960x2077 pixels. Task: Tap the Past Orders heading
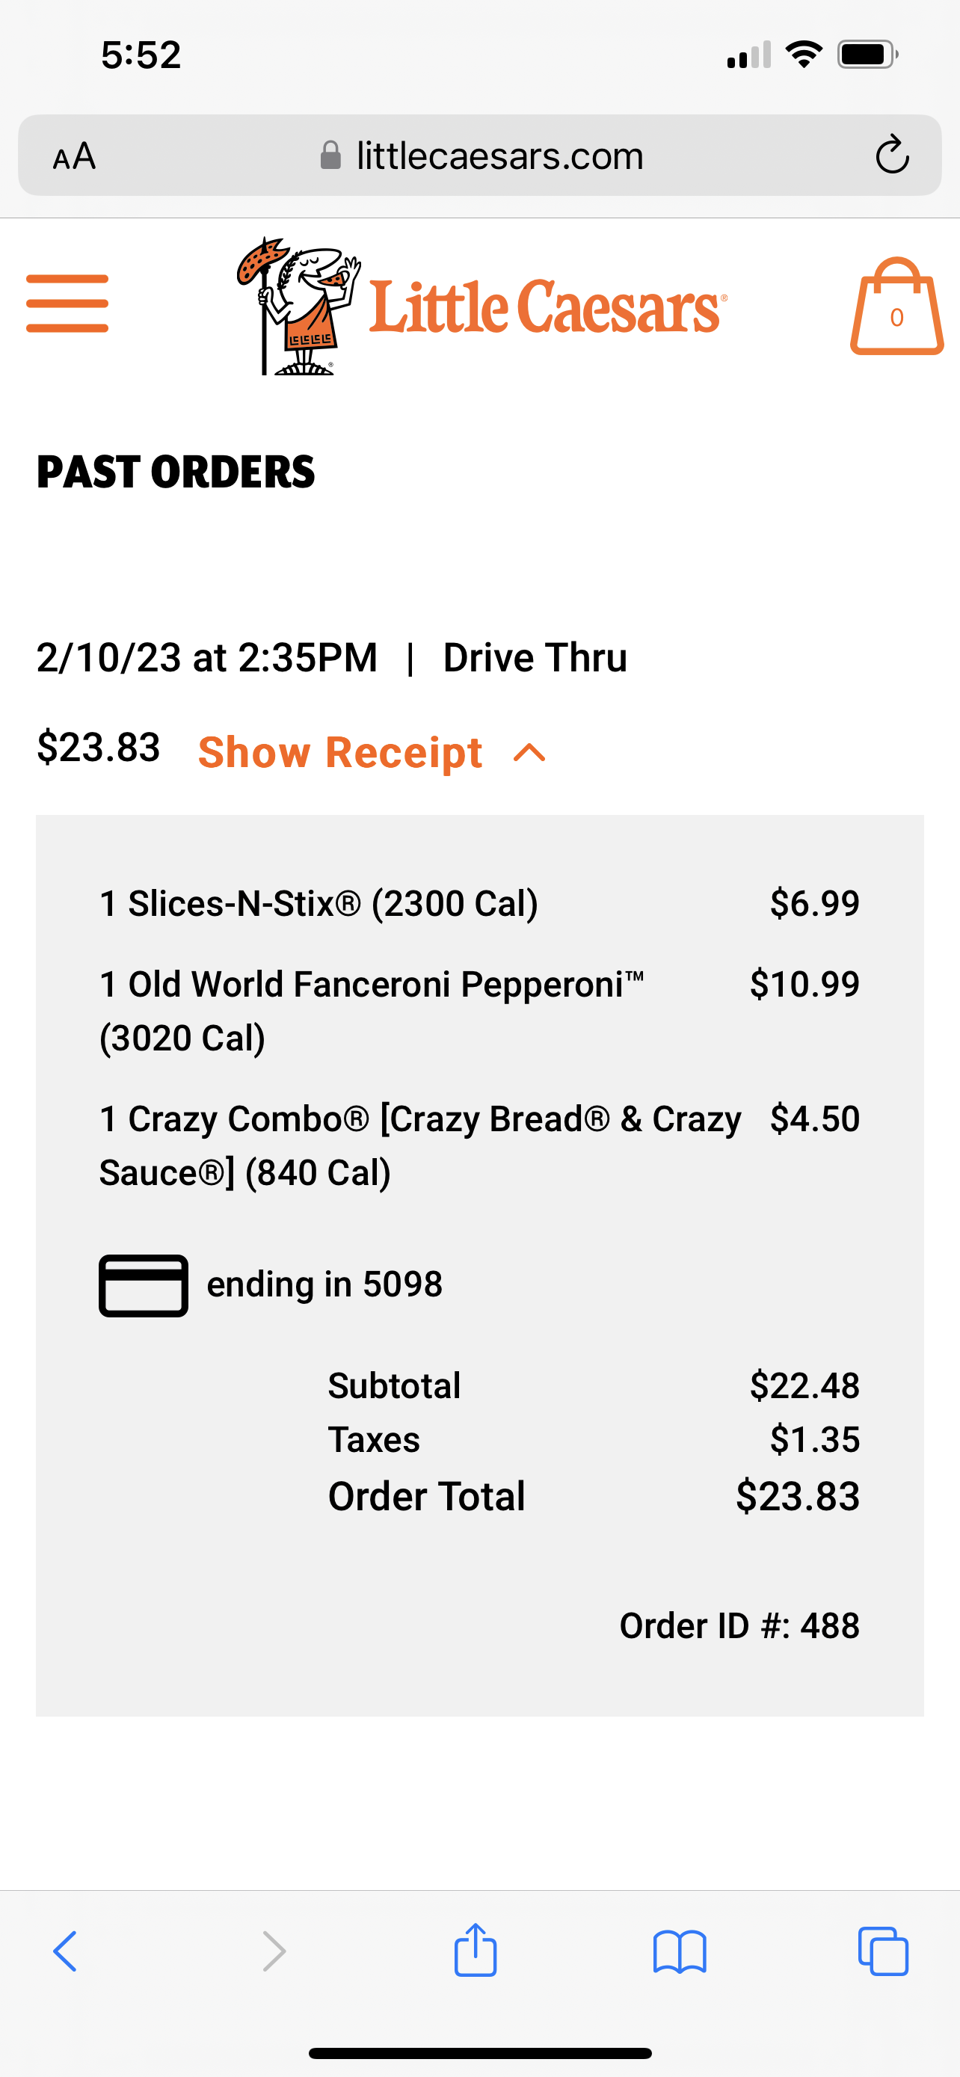click(x=176, y=472)
